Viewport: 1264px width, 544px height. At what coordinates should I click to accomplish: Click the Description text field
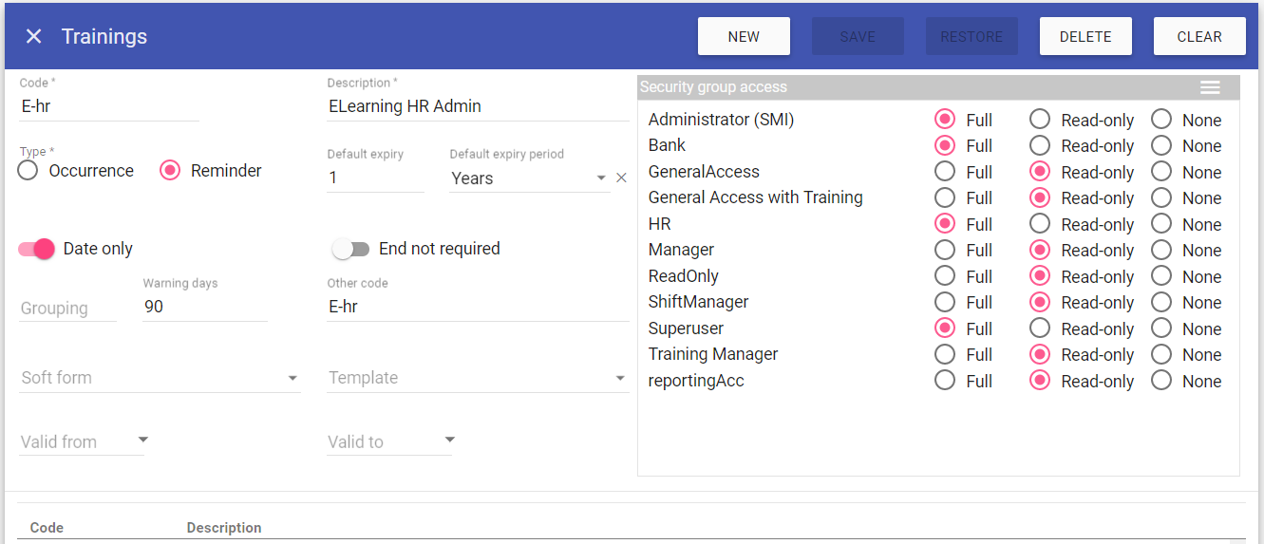tap(477, 106)
